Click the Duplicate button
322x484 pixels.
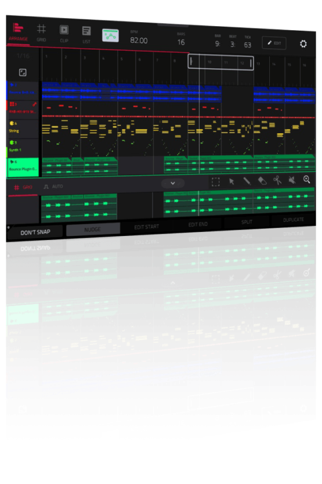294,220
